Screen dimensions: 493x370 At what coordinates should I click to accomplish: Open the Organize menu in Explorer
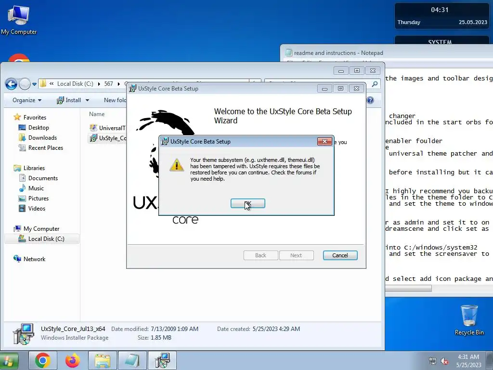click(27, 100)
